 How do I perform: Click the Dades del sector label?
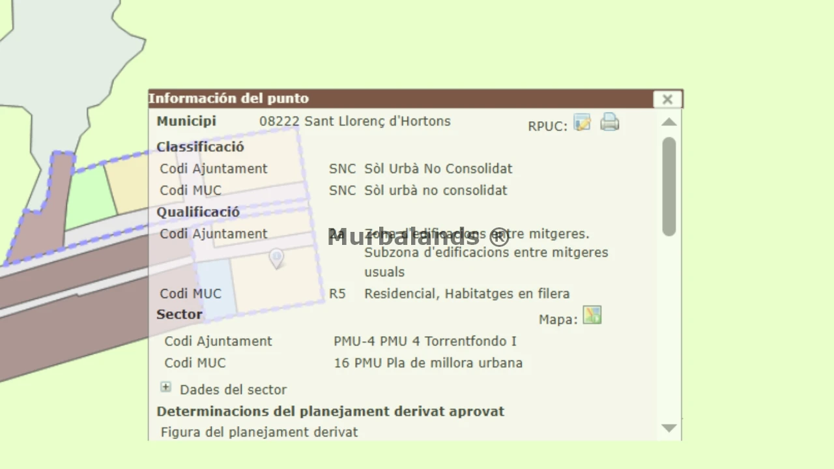(233, 390)
